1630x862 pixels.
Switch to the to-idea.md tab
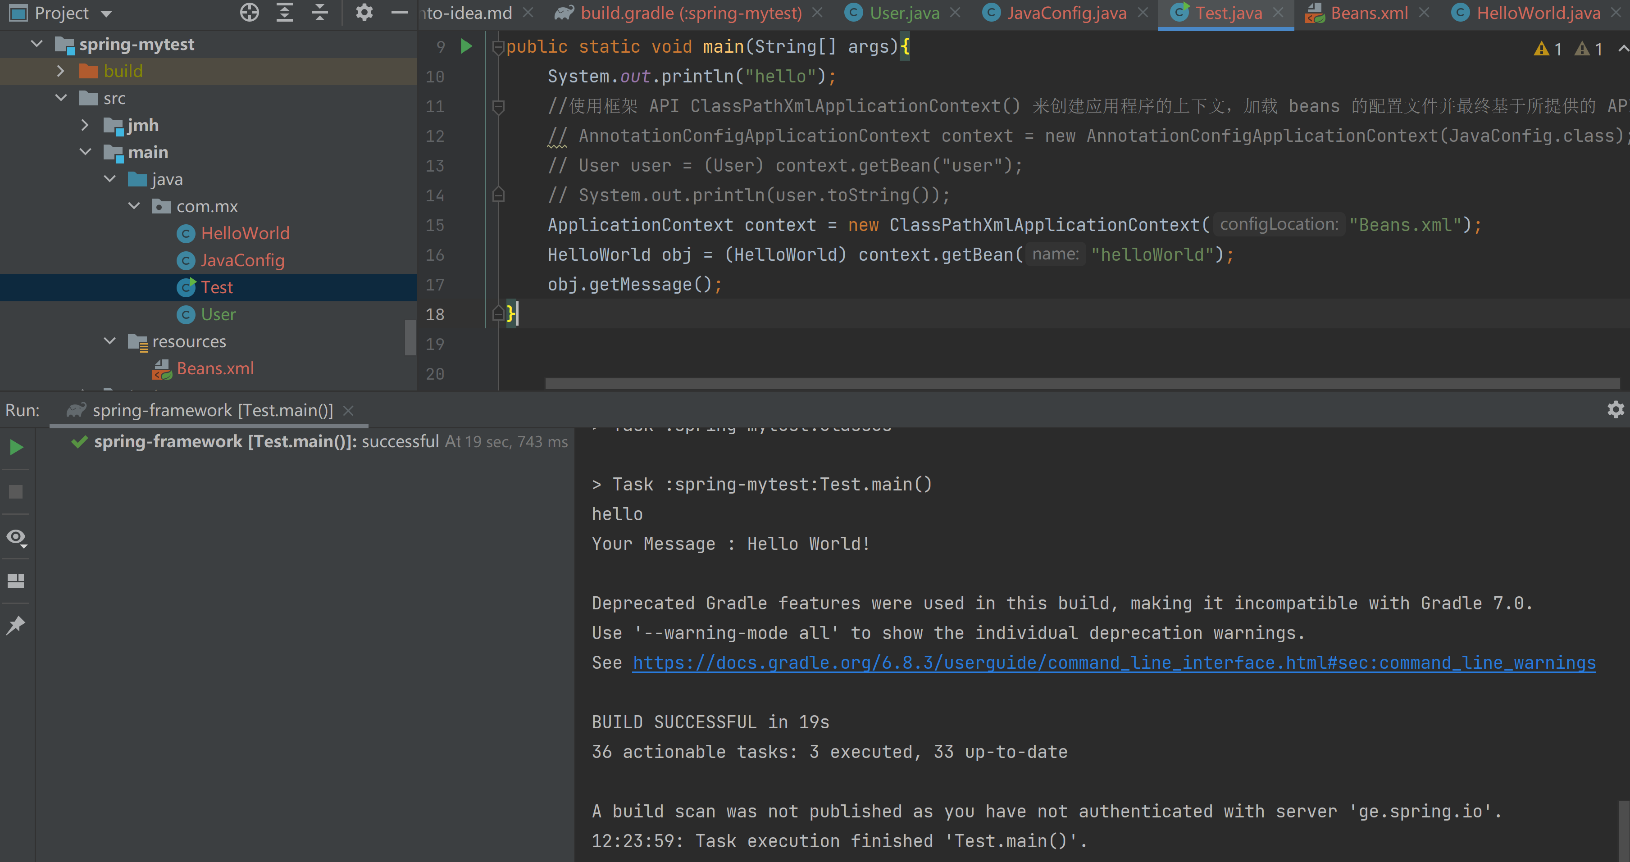pyautogui.click(x=467, y=13)
